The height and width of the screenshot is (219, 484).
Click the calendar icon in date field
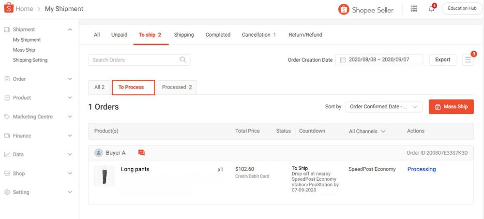coord(343,60)
